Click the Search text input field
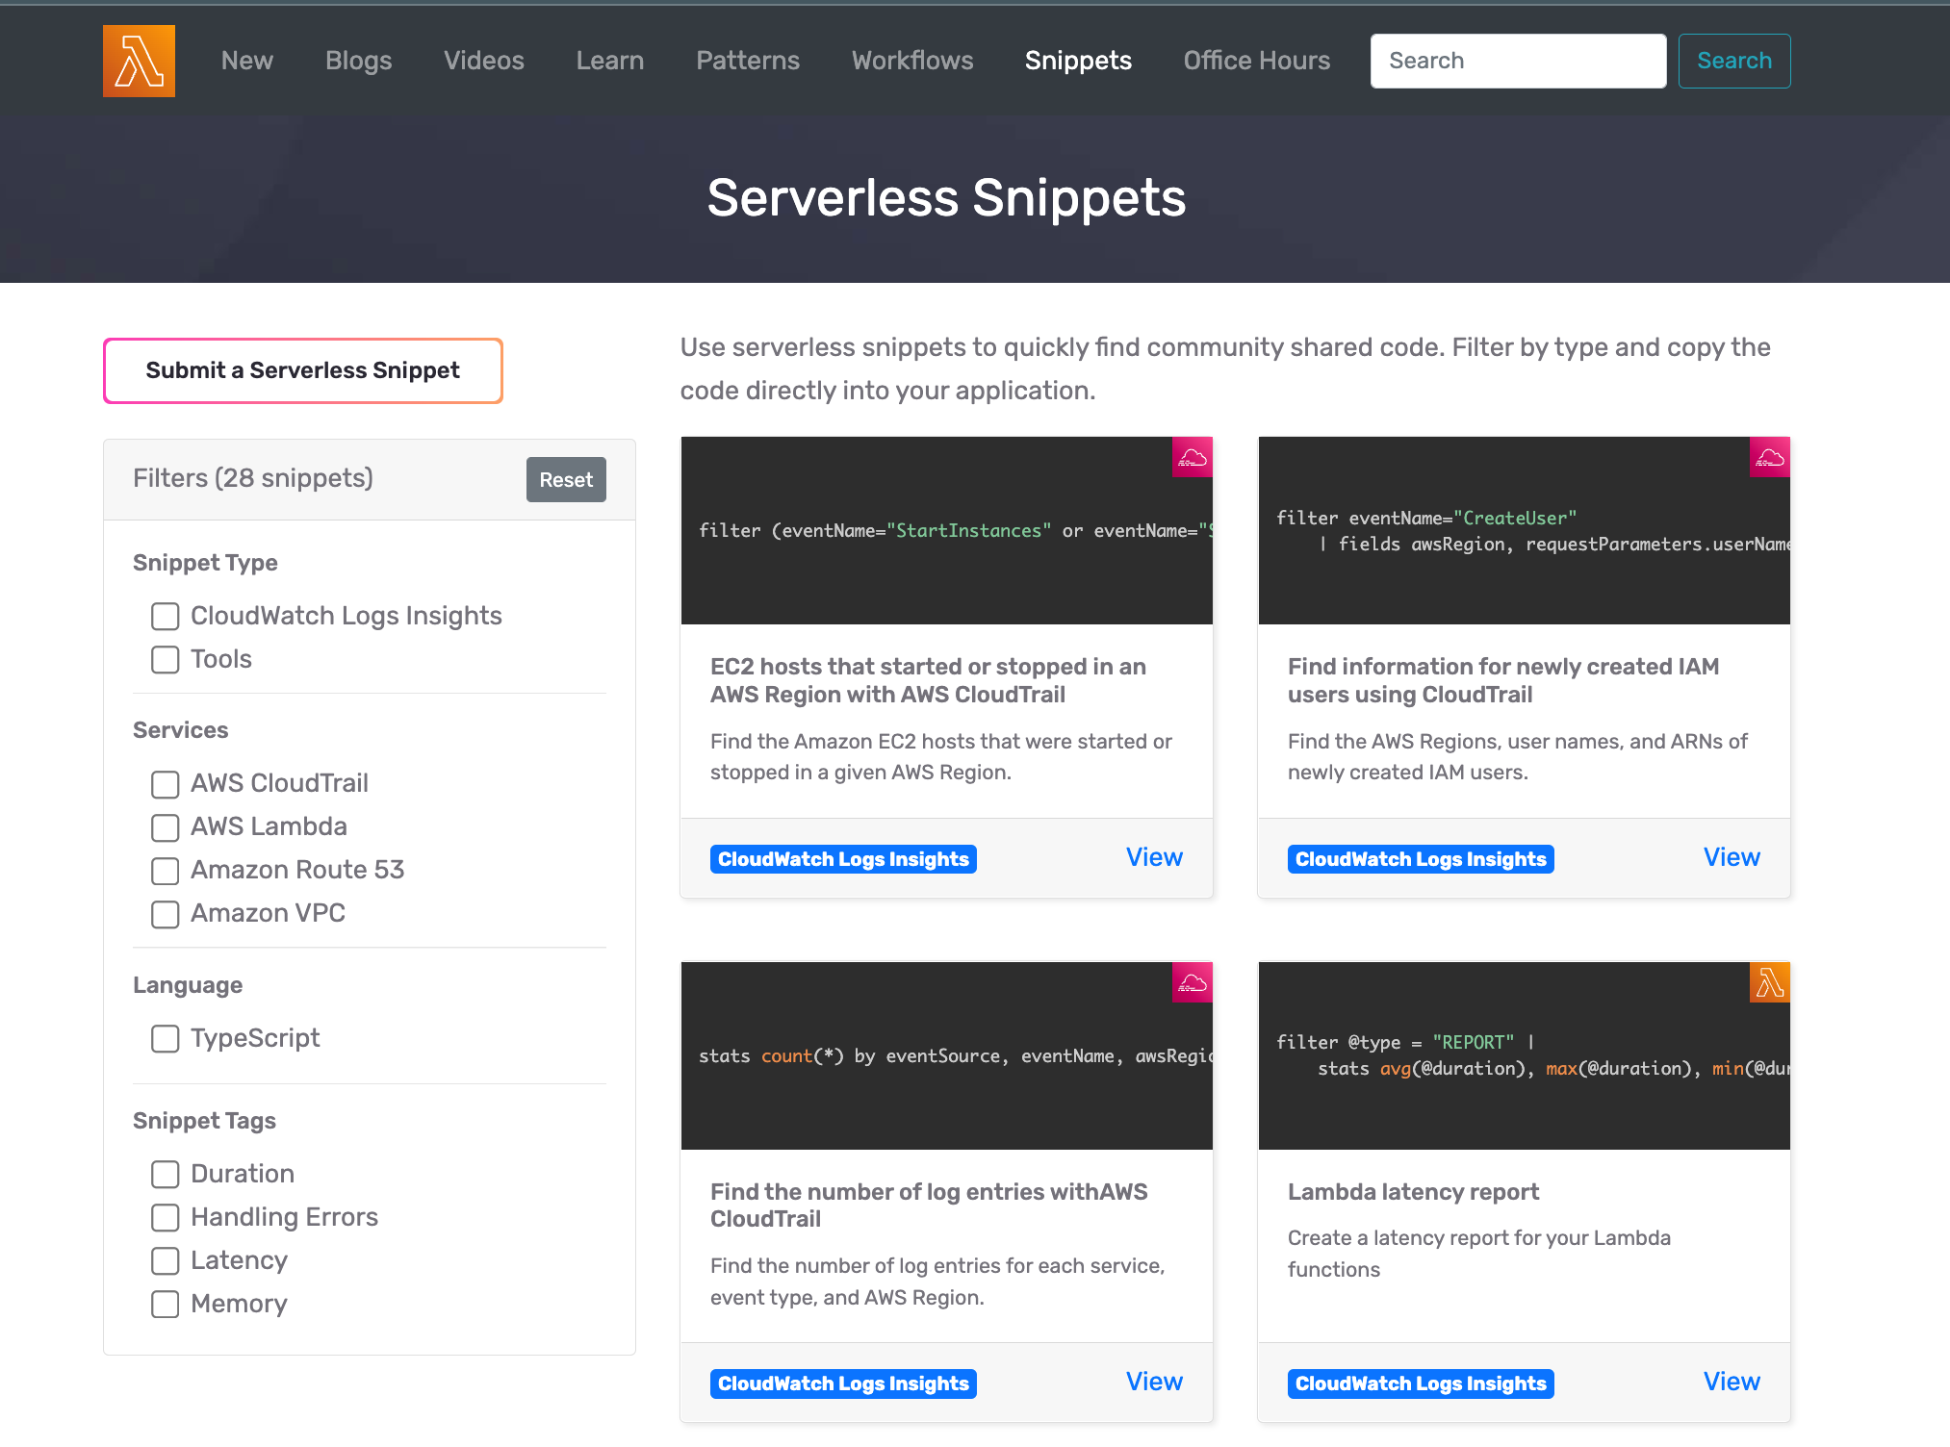This screenshot has height=1447, width=1950. pyautogui.click(x=1517, y=61)
